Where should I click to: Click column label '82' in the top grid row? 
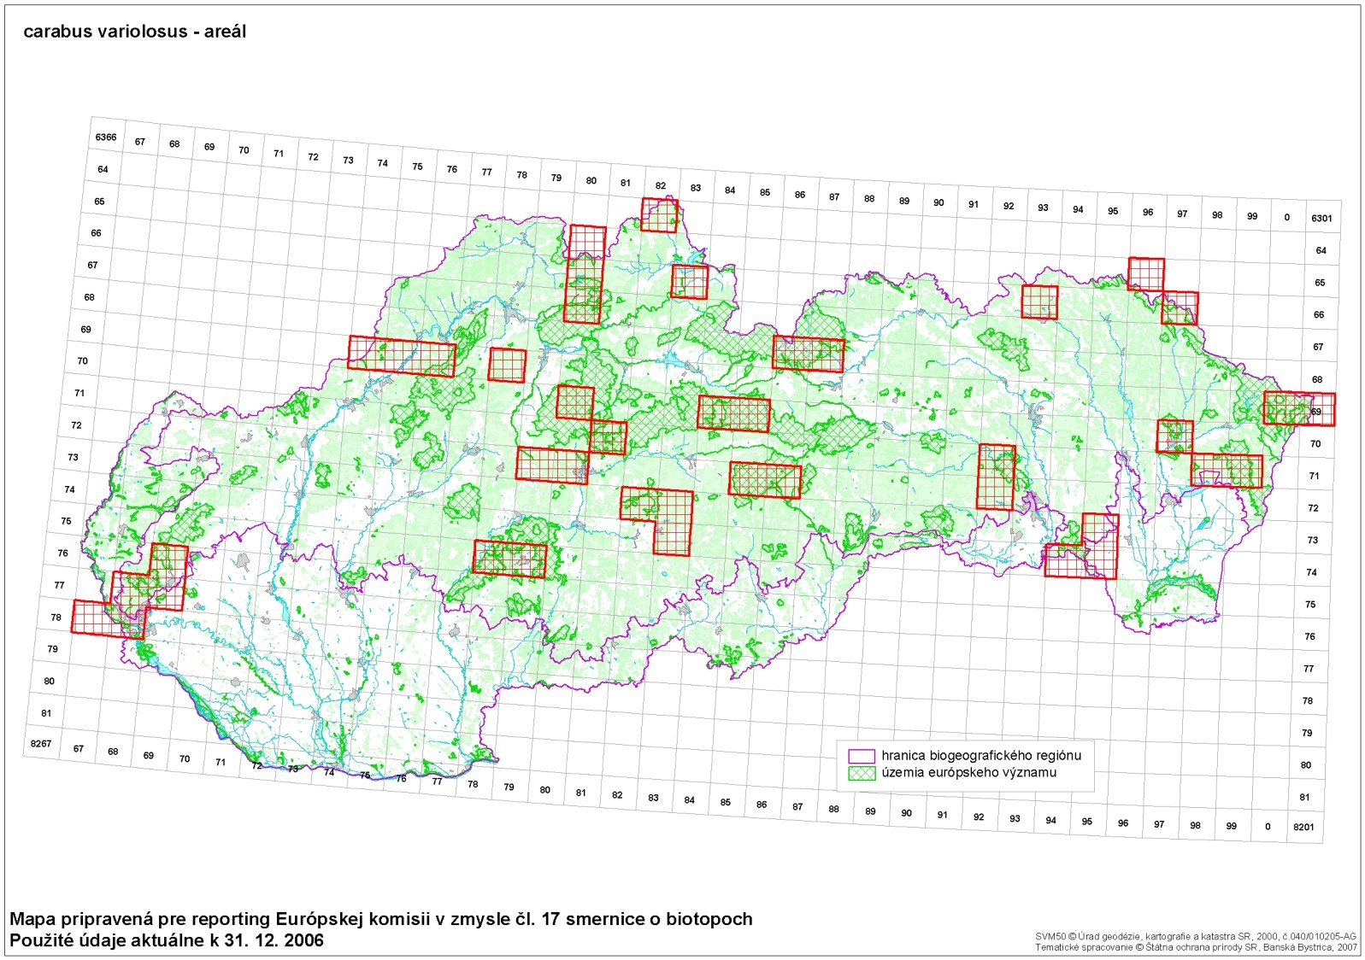click(x=661, y=185)
